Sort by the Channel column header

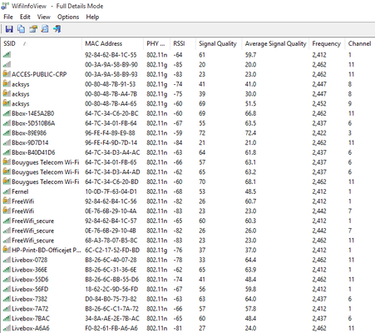360,43
